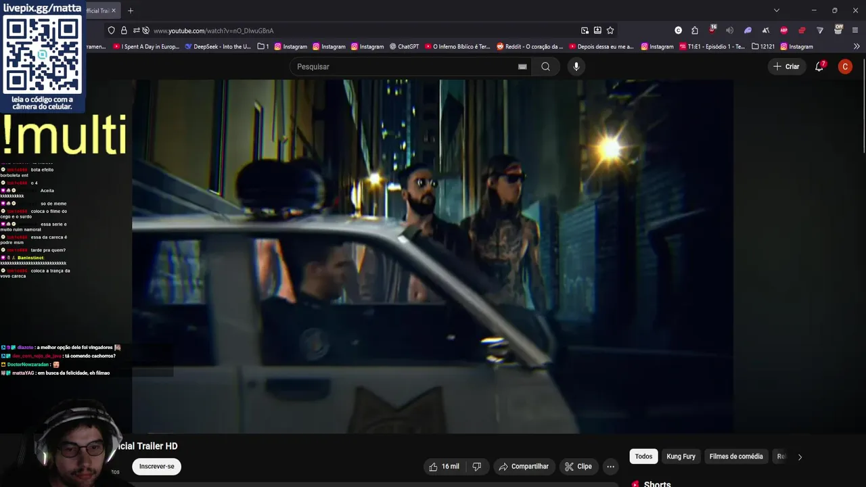Screen dimensions: 866x487
Task: Show more bookmarks via double chevron
Action: (x=857, y=47)
